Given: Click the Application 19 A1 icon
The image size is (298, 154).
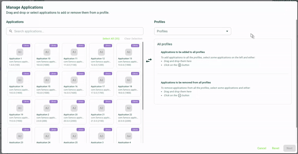Looking at the screenshot, I should click(20, 108).
